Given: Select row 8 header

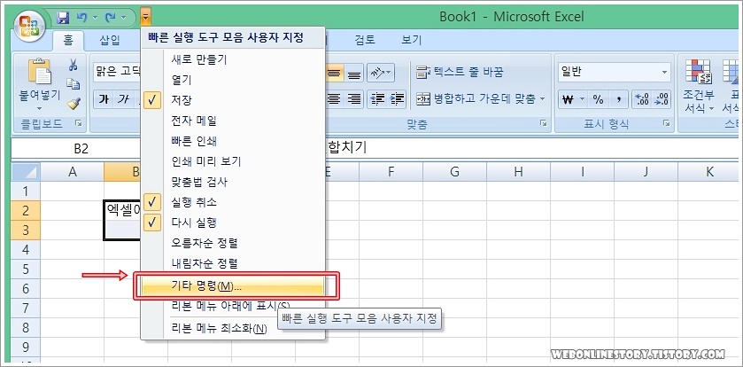Looking at the screenshot, I should pyautogui.click(x=26, y=327).
